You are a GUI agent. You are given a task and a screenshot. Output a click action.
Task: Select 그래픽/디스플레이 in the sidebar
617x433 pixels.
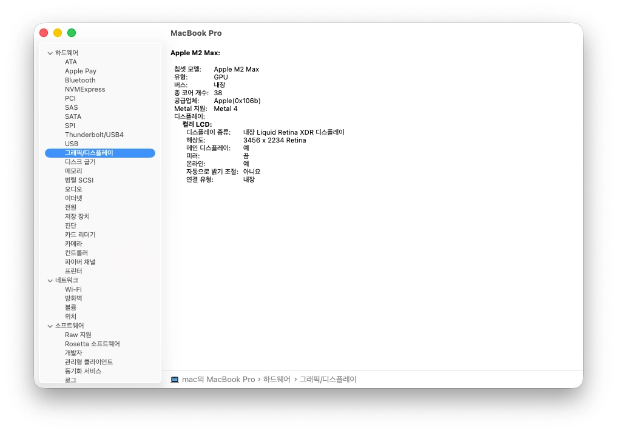pos(100,153)
